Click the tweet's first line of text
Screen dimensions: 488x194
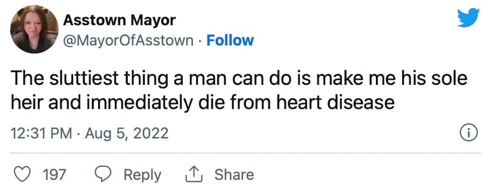[x=238, y=79]
